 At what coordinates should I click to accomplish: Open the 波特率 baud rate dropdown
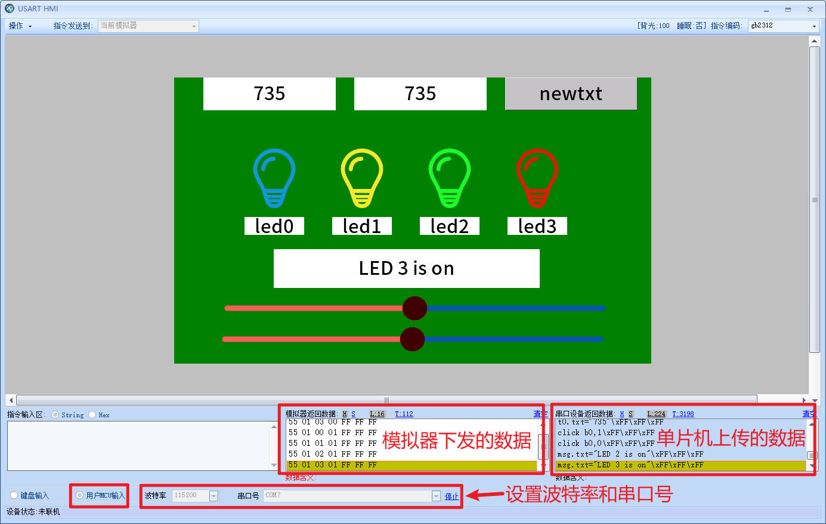(214, 496)
